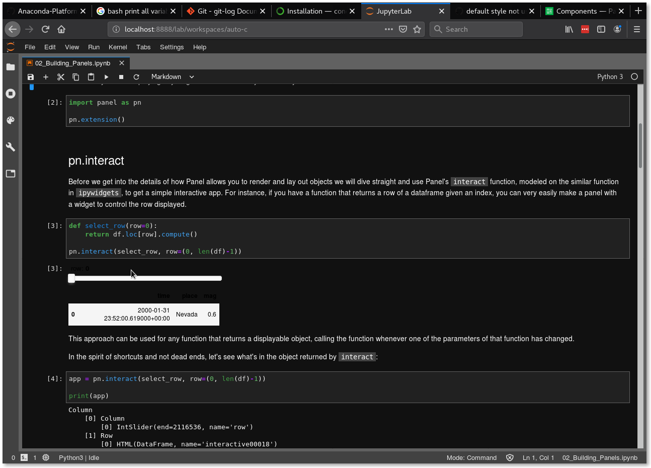The height and width of the screenshot is (468, 651).
Task: Open the file browser in the left sidebar
Action: click(11, 66)
